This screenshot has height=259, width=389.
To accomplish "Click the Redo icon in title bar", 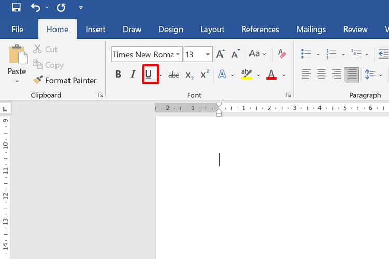I will [61, 8].
